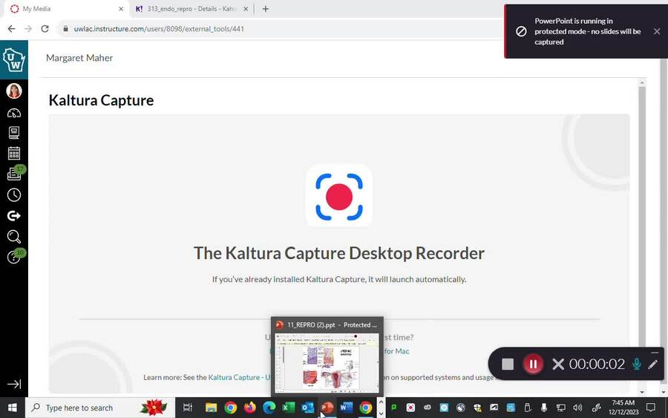Close the 313_endo_repro tab
This screenshot has height=418, width=668.
coord(246,9)
